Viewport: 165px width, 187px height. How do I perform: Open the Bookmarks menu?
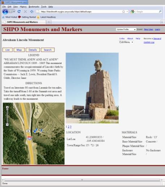click(34, 7)
